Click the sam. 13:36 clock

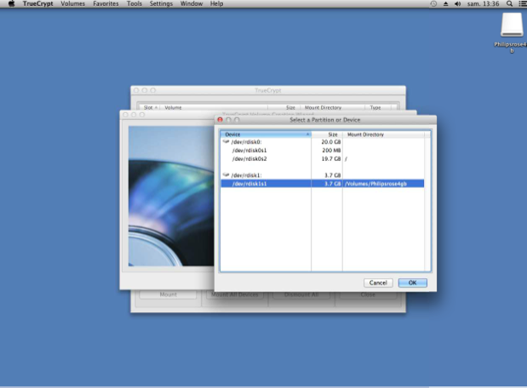[483, 3]
